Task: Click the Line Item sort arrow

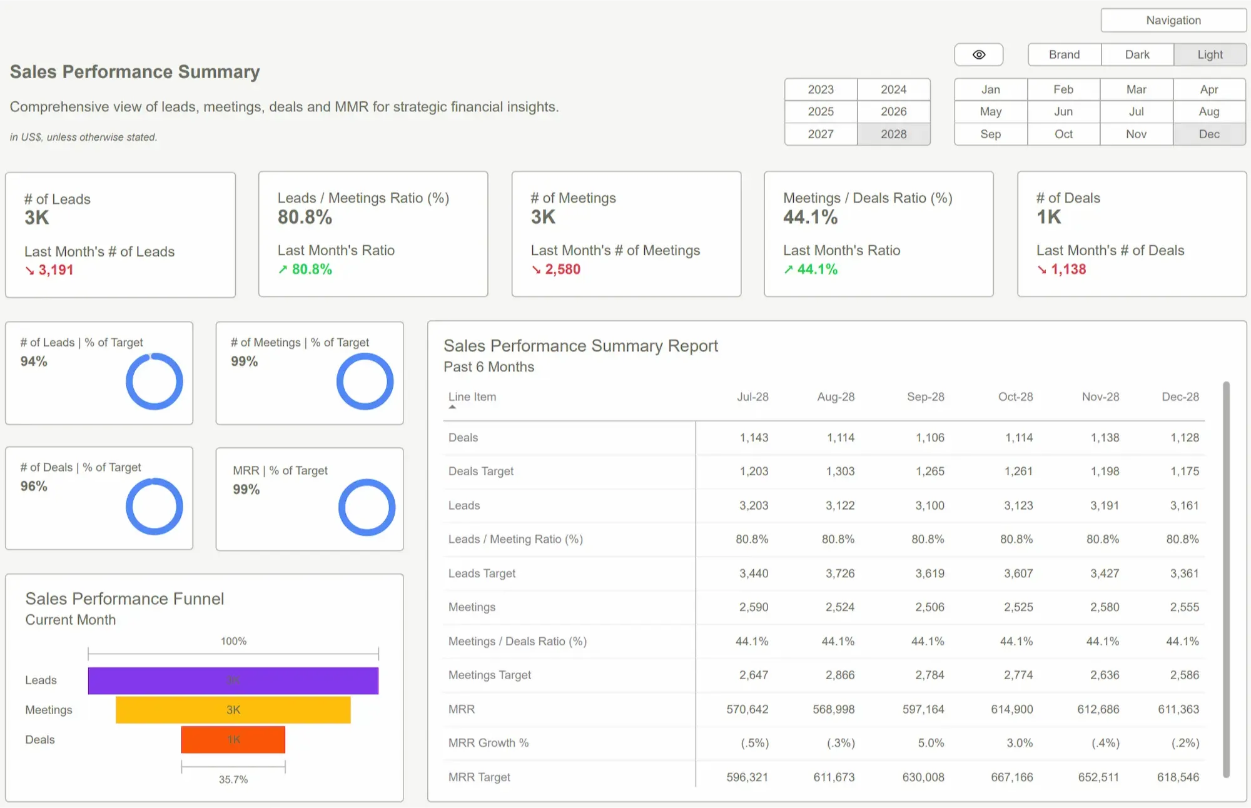Action: 452,407
